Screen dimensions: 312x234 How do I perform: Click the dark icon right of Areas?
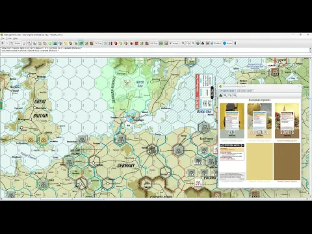(235, 44)
